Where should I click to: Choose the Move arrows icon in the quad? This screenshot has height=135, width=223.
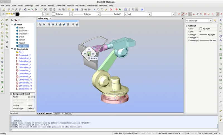pyautogui.click(x=89, y=49)
